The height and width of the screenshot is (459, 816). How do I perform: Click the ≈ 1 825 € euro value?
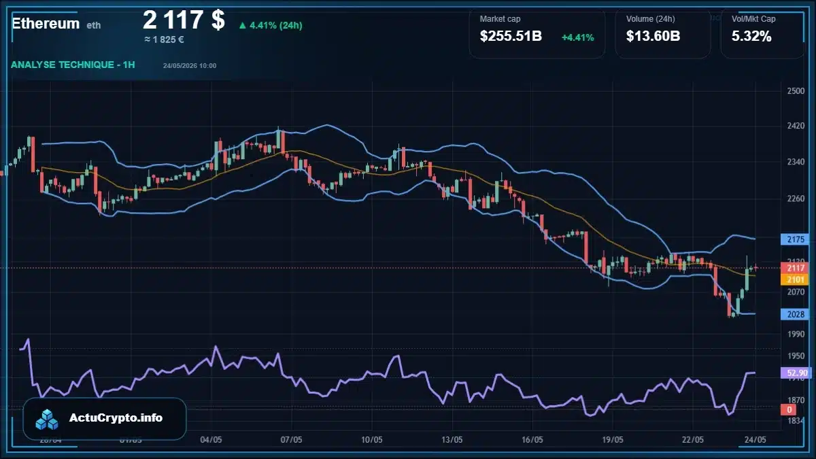(x=164, y=39)
